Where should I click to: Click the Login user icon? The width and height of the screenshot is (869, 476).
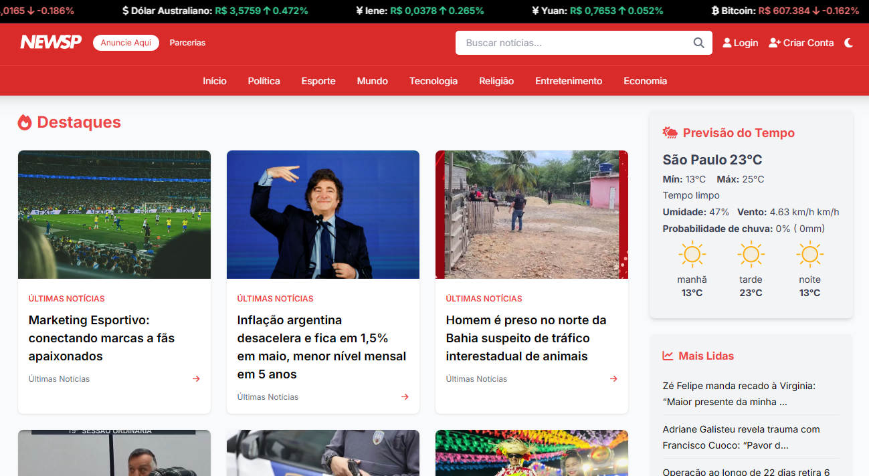(727, 43)
